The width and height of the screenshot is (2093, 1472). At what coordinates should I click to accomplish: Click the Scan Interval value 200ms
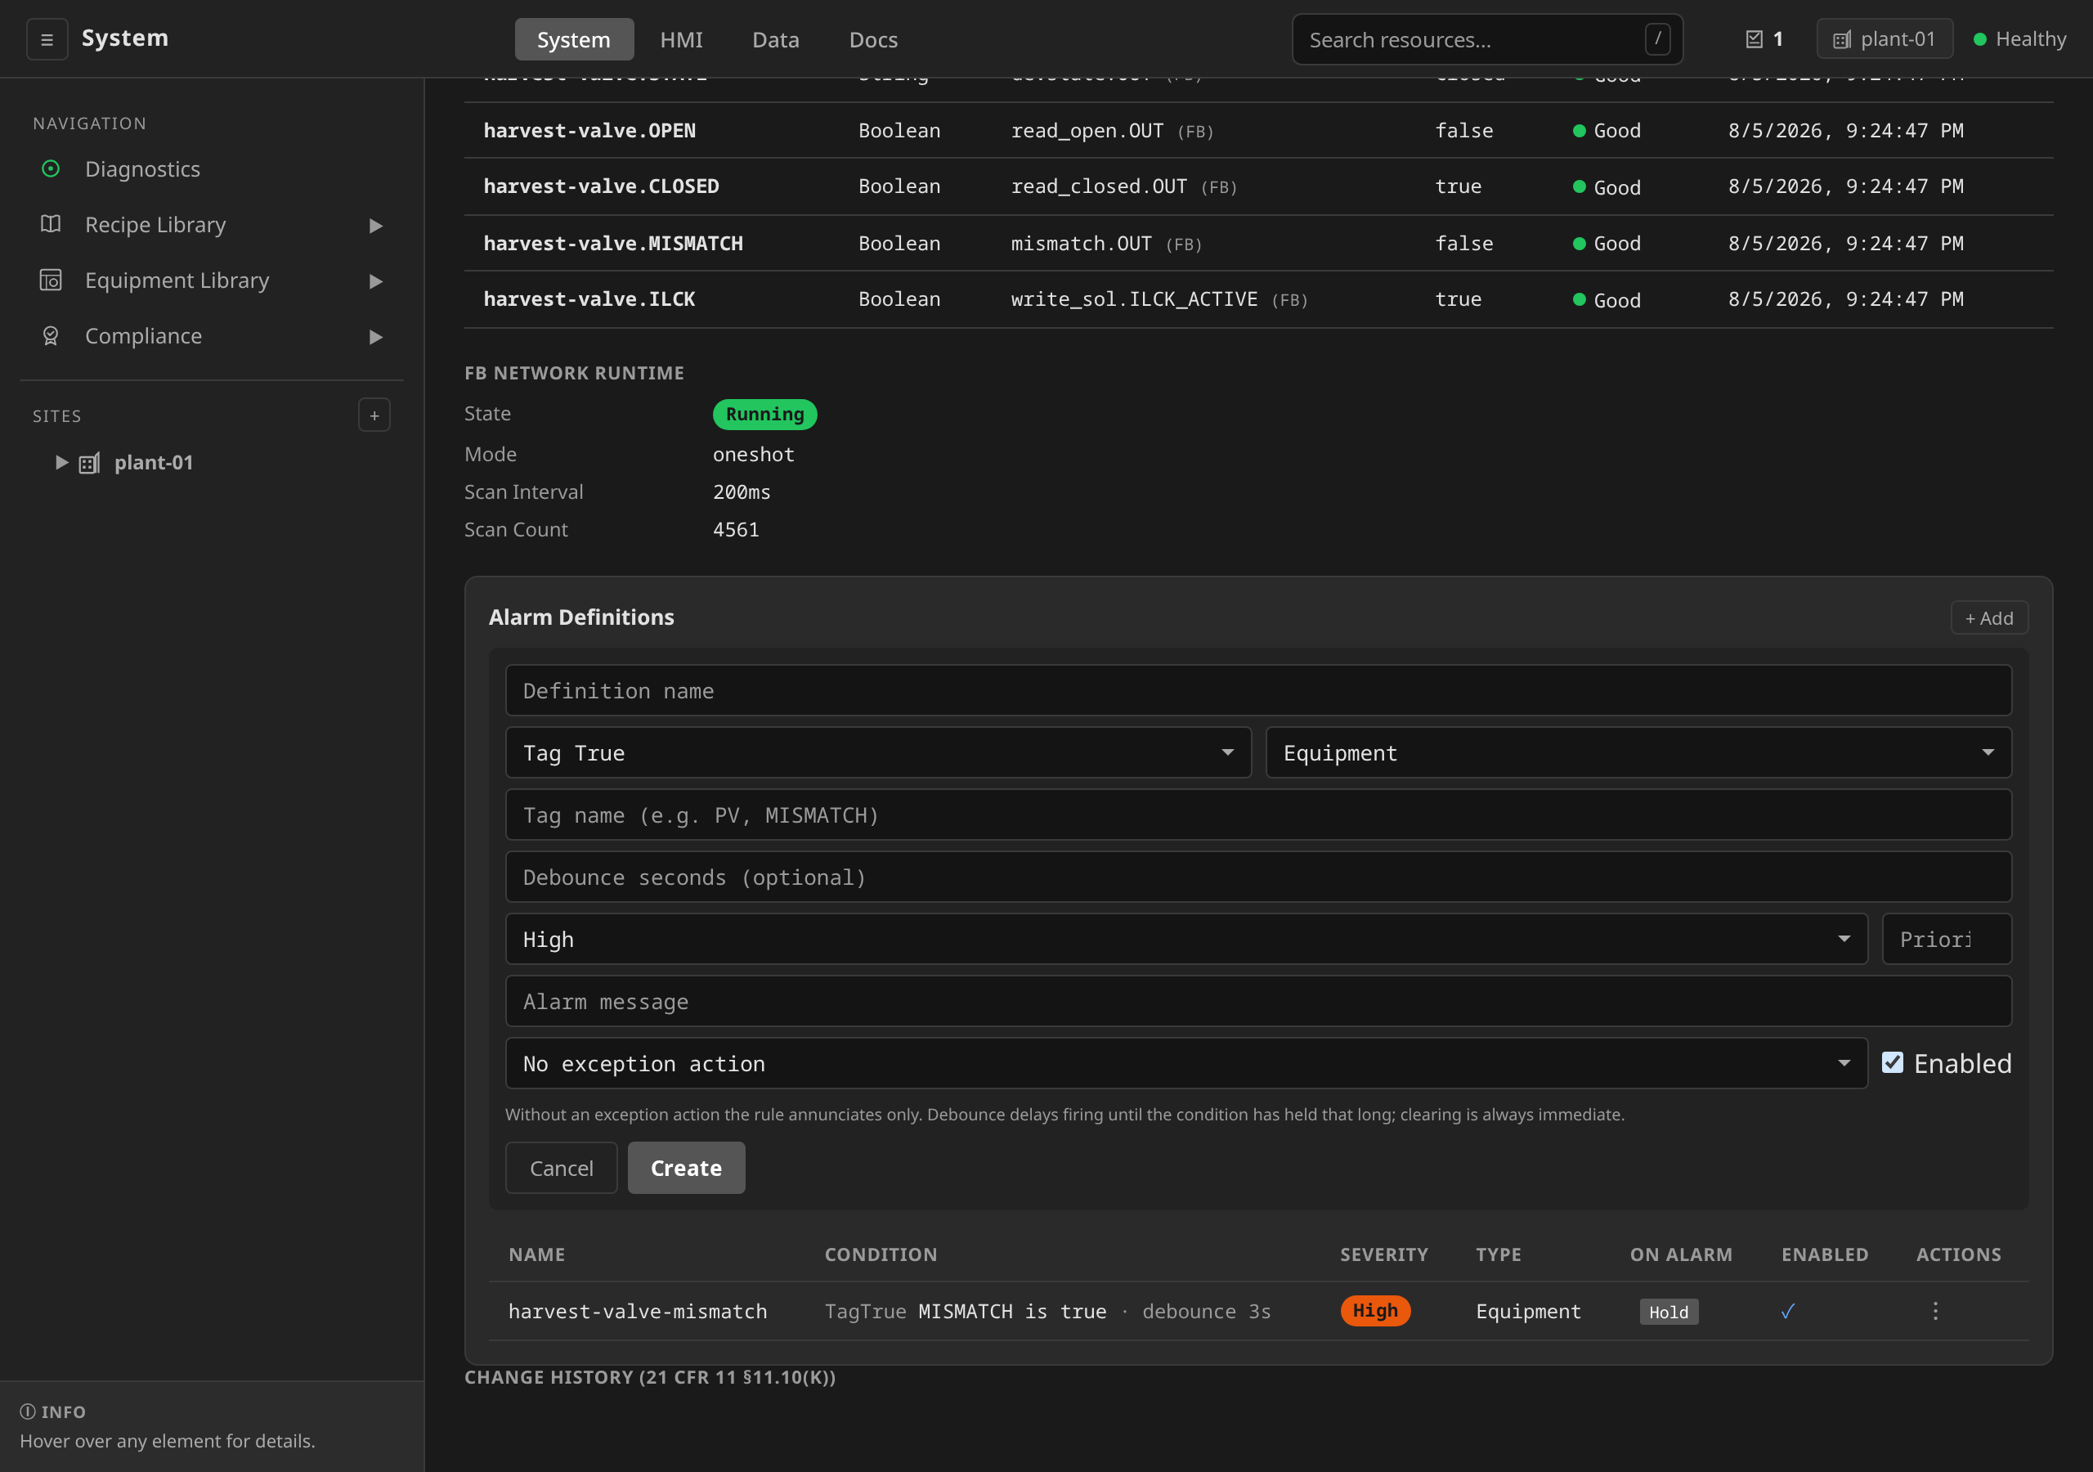click(x=741, y=491)
